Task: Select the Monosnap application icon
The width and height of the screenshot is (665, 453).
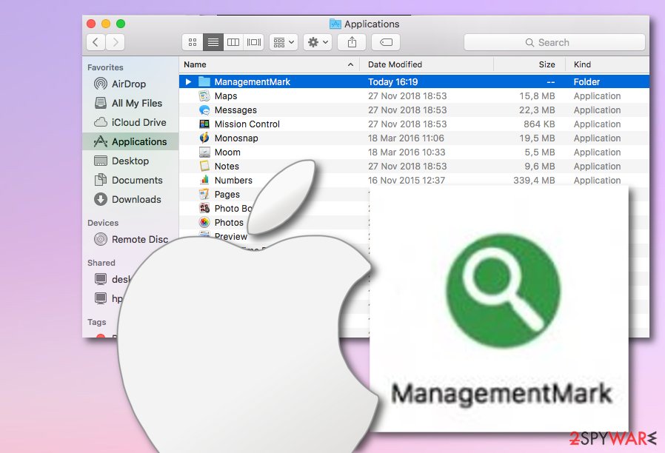Action: click(204, 138)
